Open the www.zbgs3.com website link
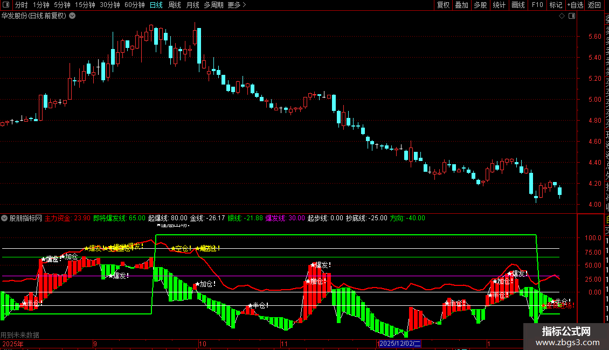Screen dimensions: 609x350 point(568,342)
